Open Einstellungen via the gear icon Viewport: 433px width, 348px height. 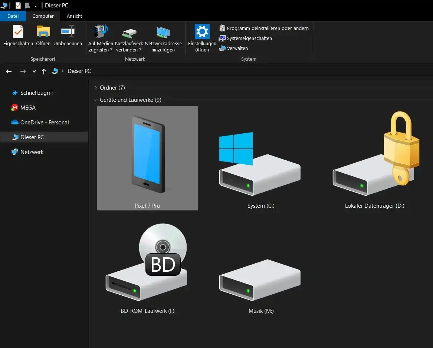pyautogui.click(x=202, y=32)
